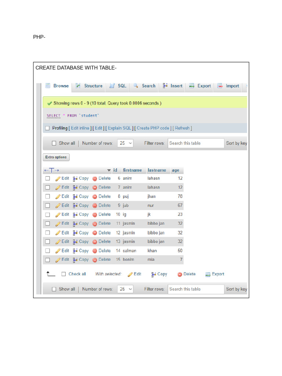This screenshot has width=282, height=376.
Task: Click the Create PHP code link
Action: coord(153,128)
